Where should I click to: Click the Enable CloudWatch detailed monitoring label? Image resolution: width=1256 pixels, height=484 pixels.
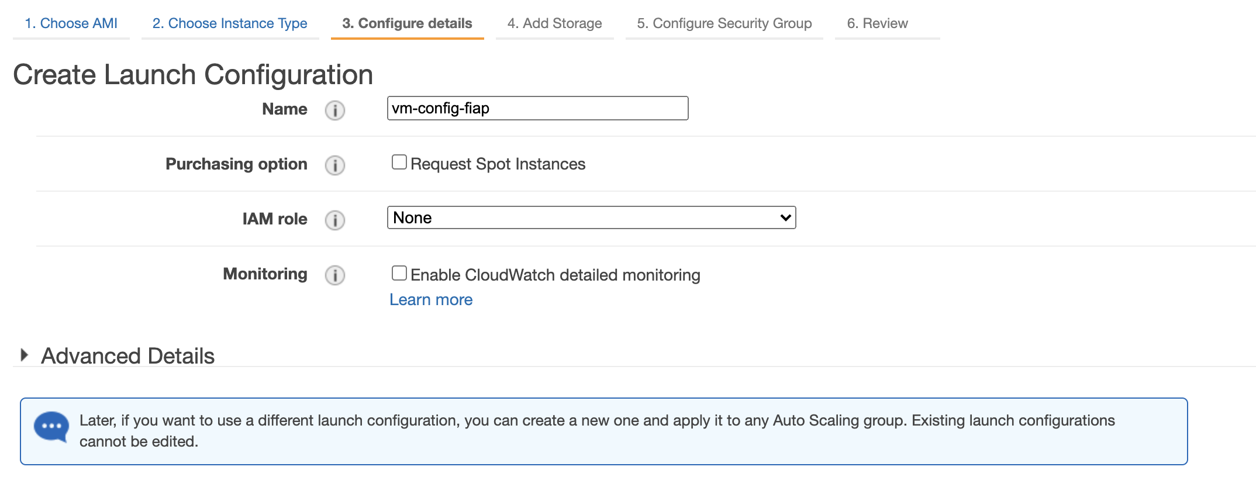555,275
